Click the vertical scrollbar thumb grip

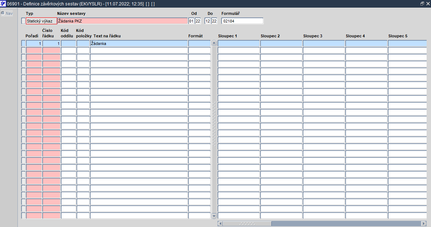coord(214,124)
